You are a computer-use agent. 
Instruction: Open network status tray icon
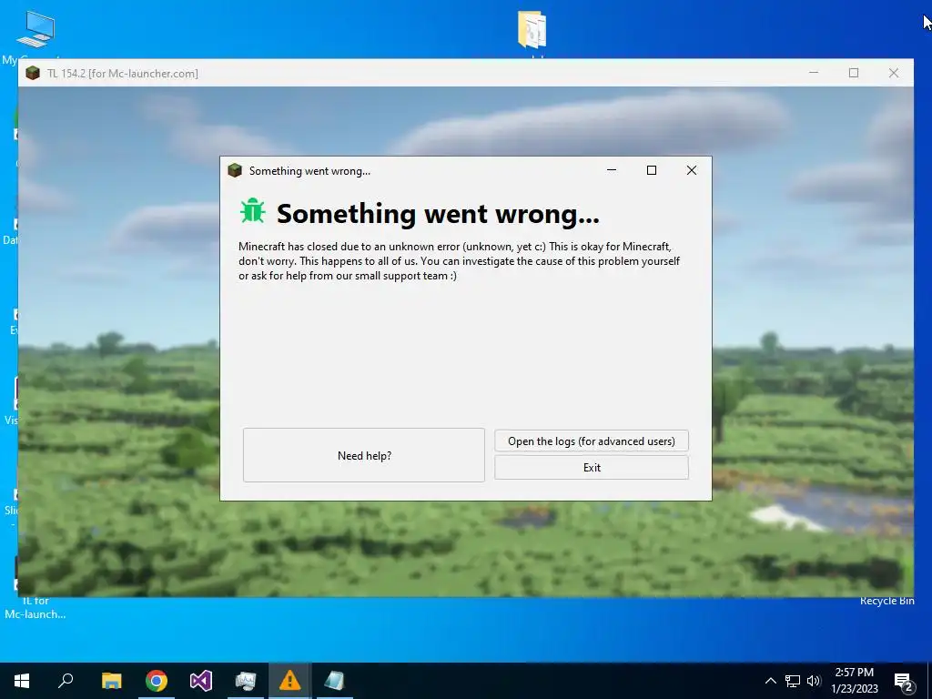793,681
